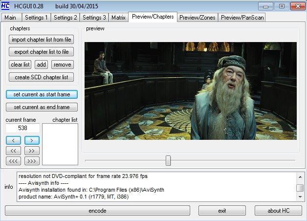
Task: Click the exit button
Action: click(x=222, y=211)
